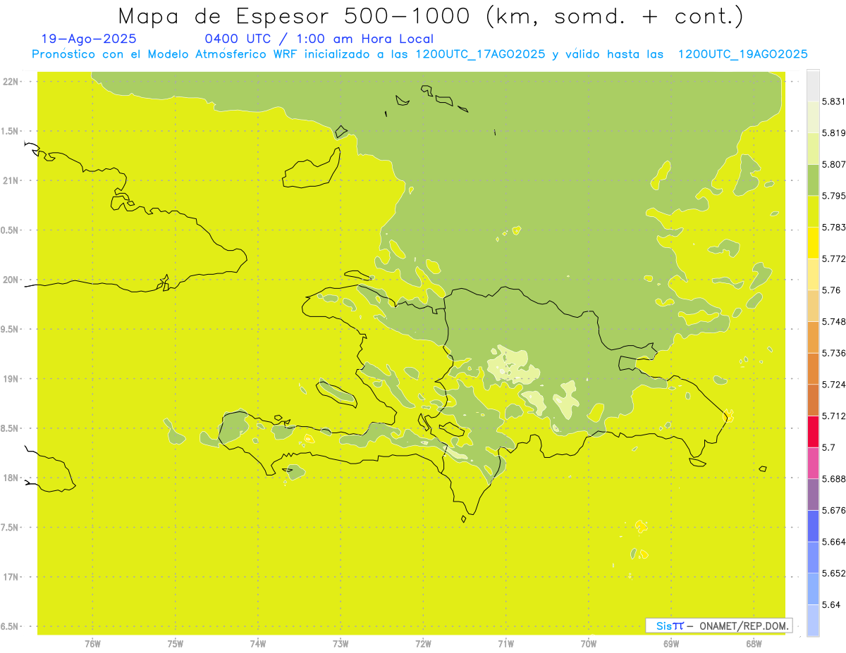Screen dimensions: 846x653
Task: Click the '5.736' legend value
Action: click(833, 353)
